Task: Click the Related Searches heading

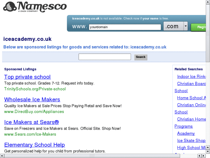Action: point(189,69)
